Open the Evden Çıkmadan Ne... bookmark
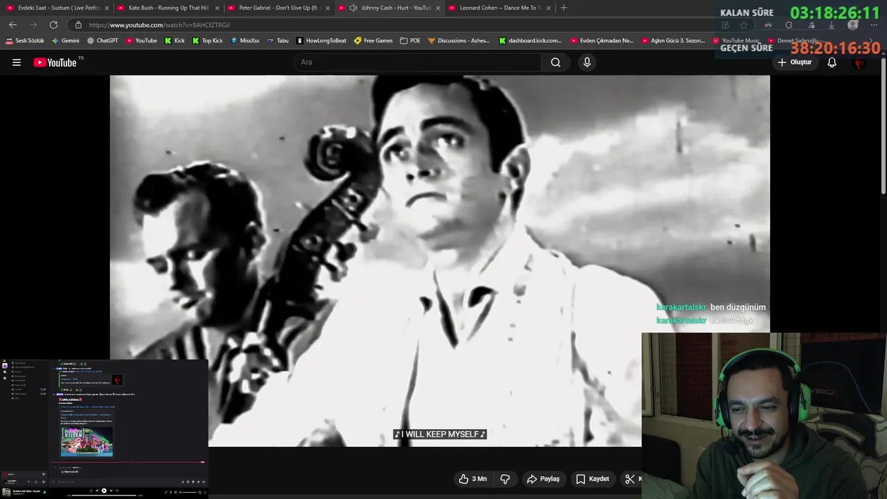 pyautogui.click(x=602, y=41)
